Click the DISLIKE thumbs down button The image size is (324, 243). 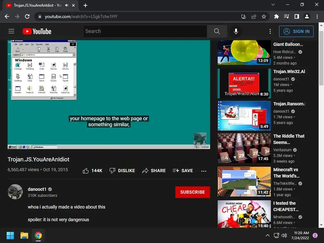click(x=122, y=171)
